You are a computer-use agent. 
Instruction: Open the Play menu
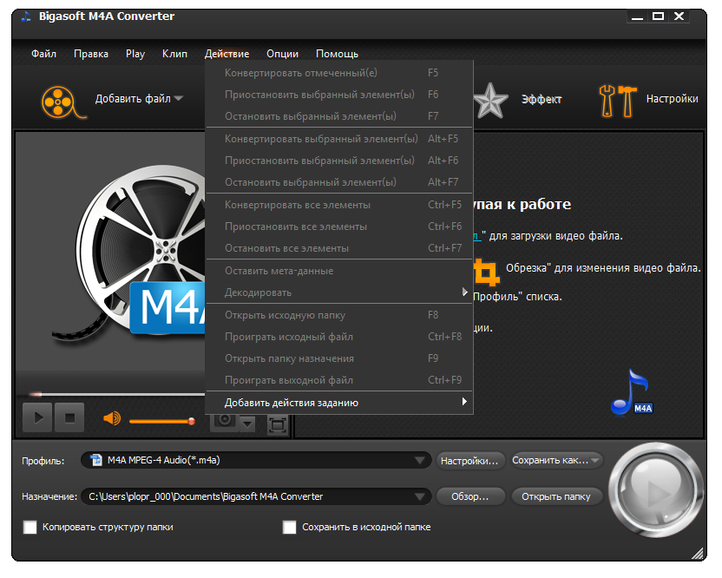(x=135, y=54)
